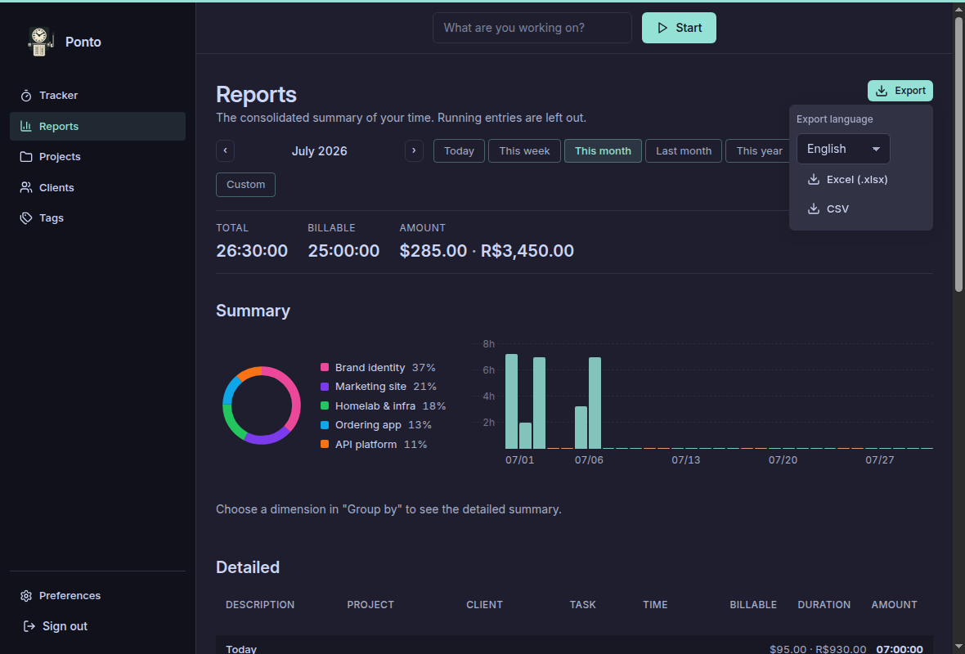
Task: Click the July 2026 period label
Action: (320, 150)
